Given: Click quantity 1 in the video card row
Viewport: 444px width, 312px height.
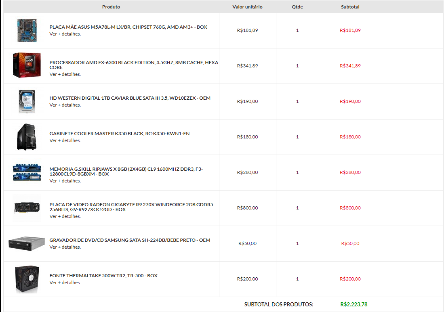Looking at the screenshot, I should click(x=297, y=208).
